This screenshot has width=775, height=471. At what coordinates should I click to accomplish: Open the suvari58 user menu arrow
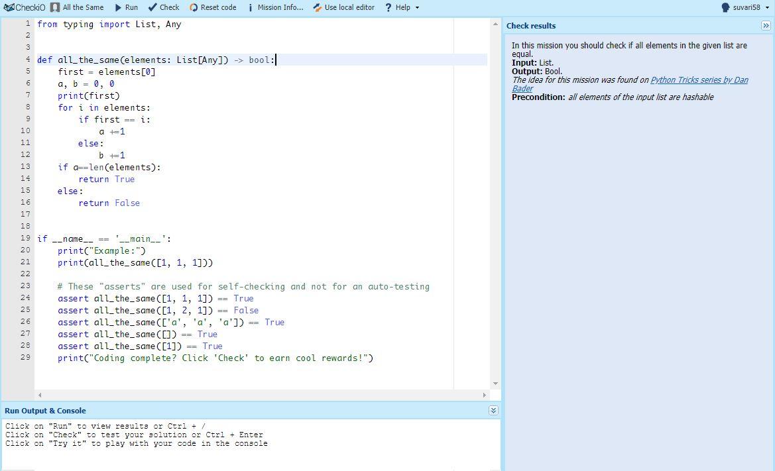(x=768, y=8)
